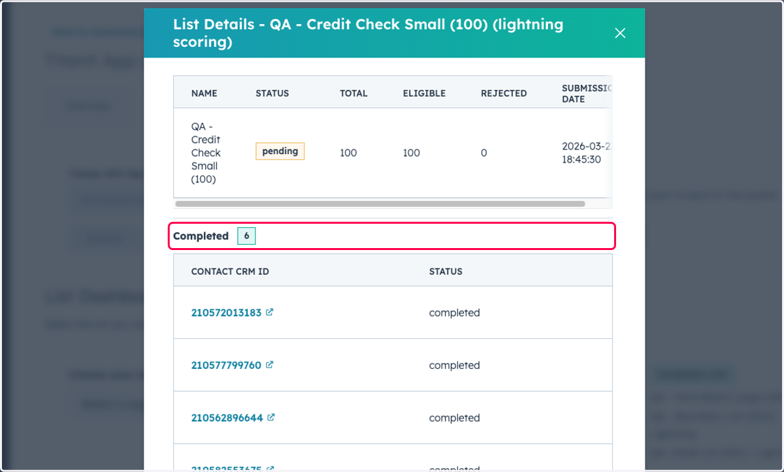
Task: Click the STATUS header in list table
Action: (x=272, y=93)
